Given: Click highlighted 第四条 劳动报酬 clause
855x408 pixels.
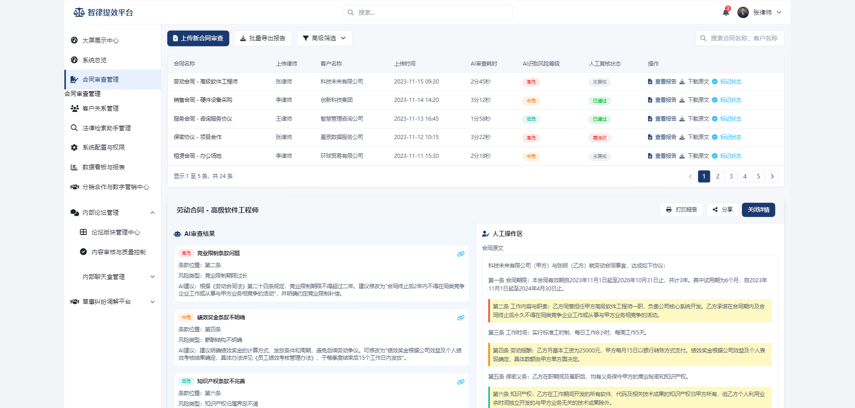Looking at the screenshot, I should pyautogui.click(x=630, y=355).
